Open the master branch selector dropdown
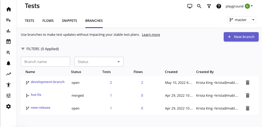The height and width of the screenshot is (127, 262). click(241, 20)
